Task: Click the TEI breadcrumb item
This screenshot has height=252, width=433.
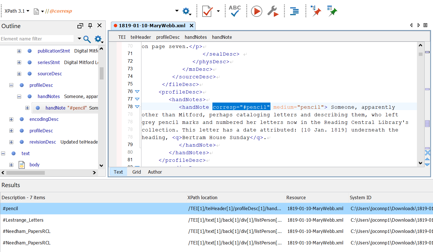Action: [x=122, y=37]
